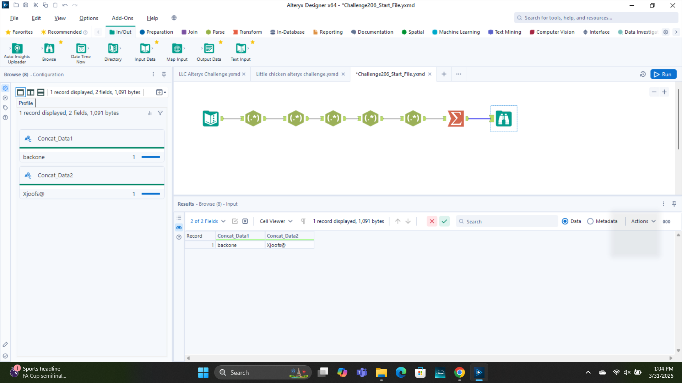Toggle split horizontal view layout

(41, 92)
